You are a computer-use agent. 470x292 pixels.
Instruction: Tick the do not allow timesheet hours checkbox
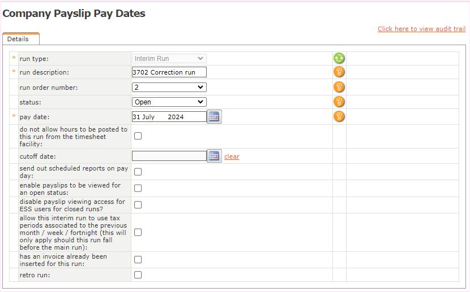[138, 136]
